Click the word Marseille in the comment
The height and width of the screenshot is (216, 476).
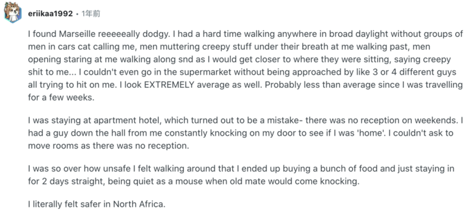point(77,34)
